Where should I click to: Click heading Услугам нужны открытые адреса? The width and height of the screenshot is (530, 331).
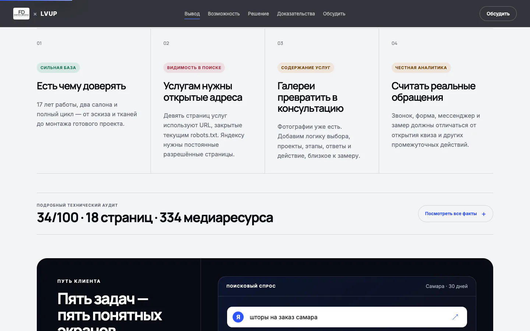[x=203, y=92]
